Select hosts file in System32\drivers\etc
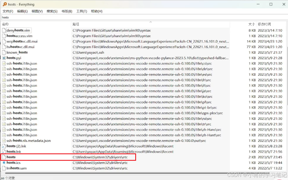 [11, 157]
